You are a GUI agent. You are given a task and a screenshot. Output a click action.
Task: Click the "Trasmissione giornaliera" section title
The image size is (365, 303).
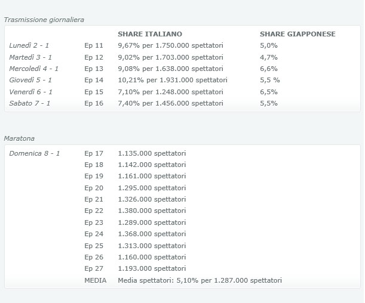[44, 20]
